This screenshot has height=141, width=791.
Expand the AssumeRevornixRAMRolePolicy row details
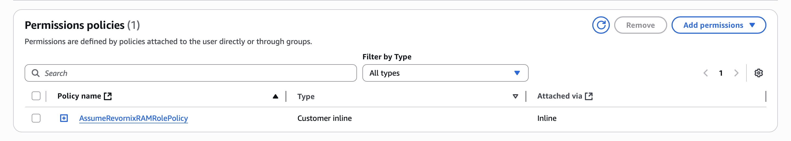[64, 118]
